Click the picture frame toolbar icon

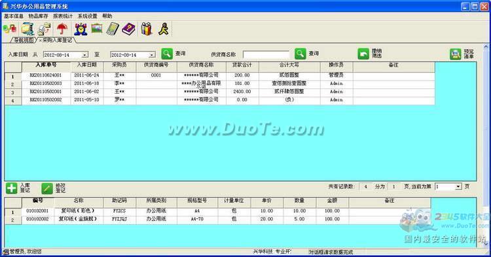point(97,29)
